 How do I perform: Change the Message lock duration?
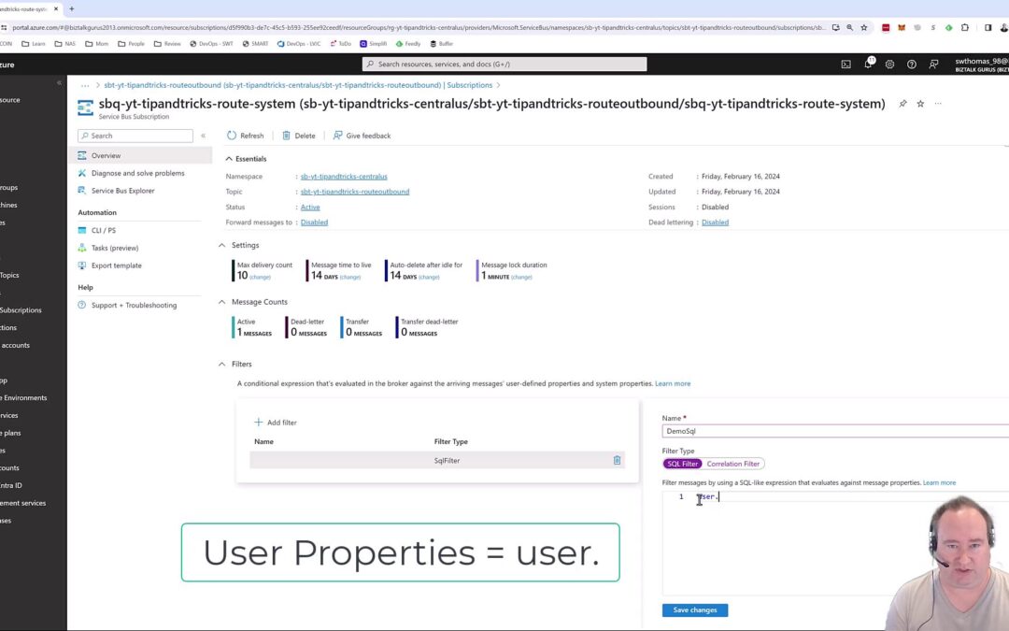pos(521,278)
